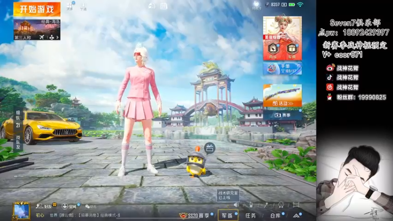Screen dimensions: 393x221
Task: Open the 商城 shop icon
Action: point(273,51)
